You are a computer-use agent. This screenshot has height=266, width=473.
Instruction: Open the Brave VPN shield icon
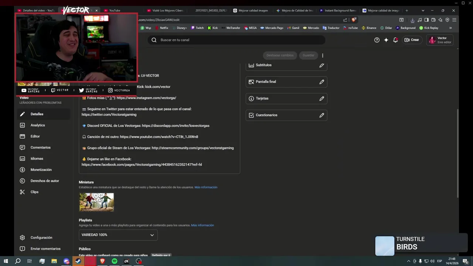click(x=448, y=20)
